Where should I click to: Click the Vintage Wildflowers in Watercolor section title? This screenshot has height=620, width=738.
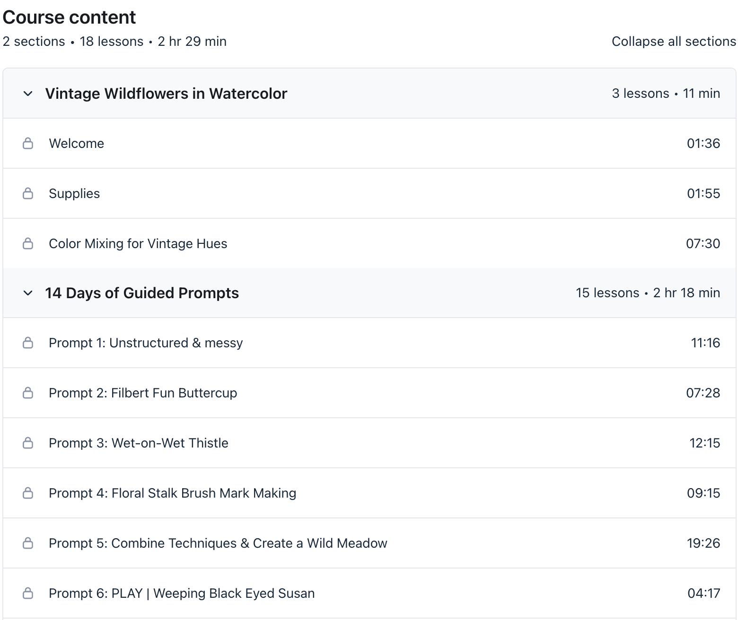click(166, 94)
